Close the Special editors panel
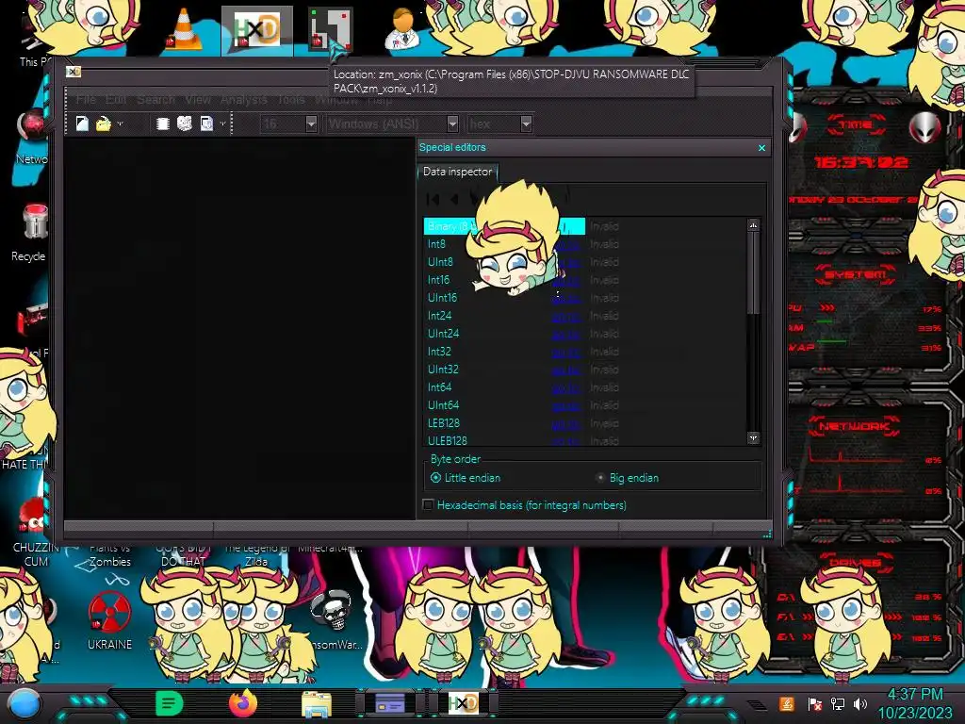The height and width of the screenshot is (724, 965). click(761, 148)
